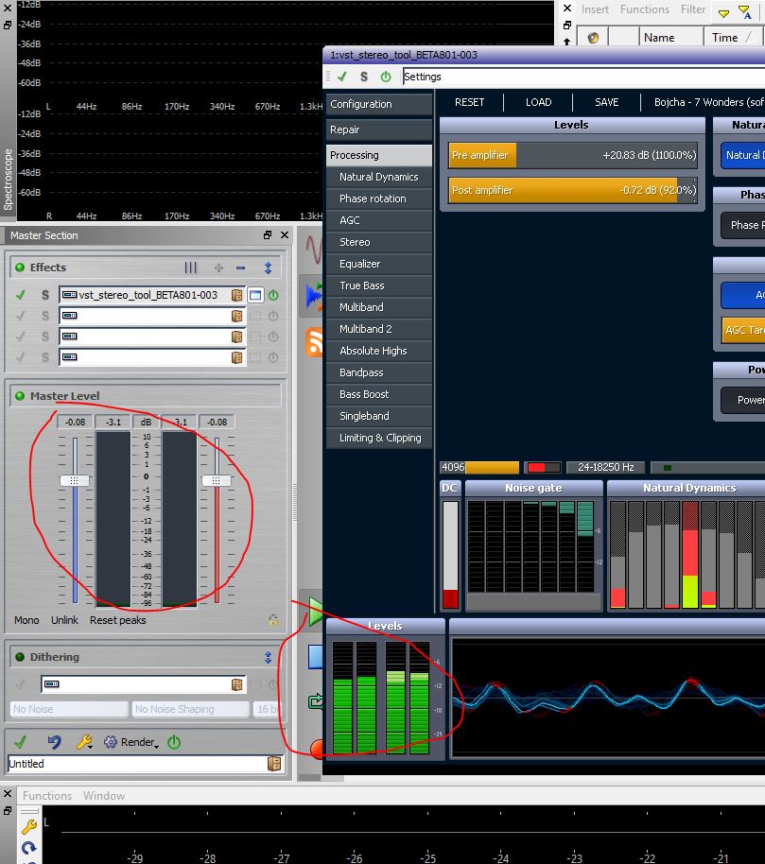This screenshot has height=864, width=765.
Task: Collapse the Dithering section with fold arrows
Action: click(x=269, y=657)
